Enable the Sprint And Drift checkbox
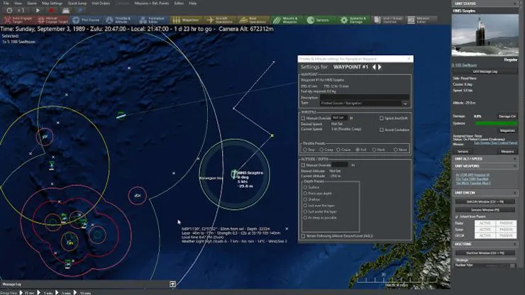Screen dimensions: 525x295 pos(382,118)
